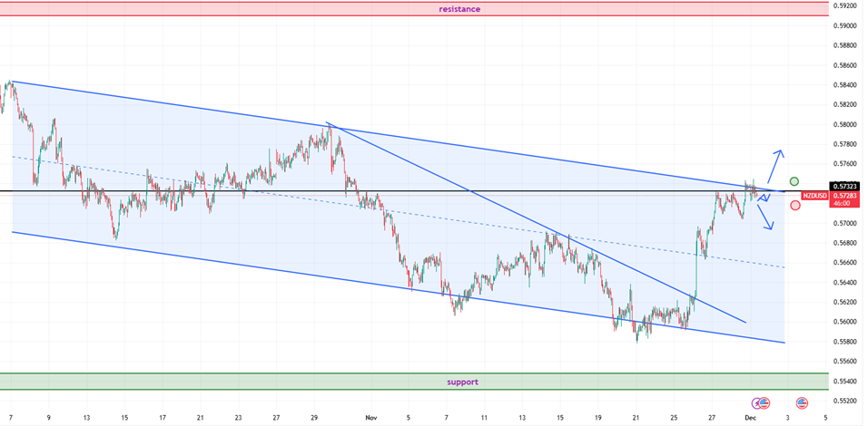Click the Nov label on the date axis
The height and width of the screenshot is (426, 868).
point(369,418)
